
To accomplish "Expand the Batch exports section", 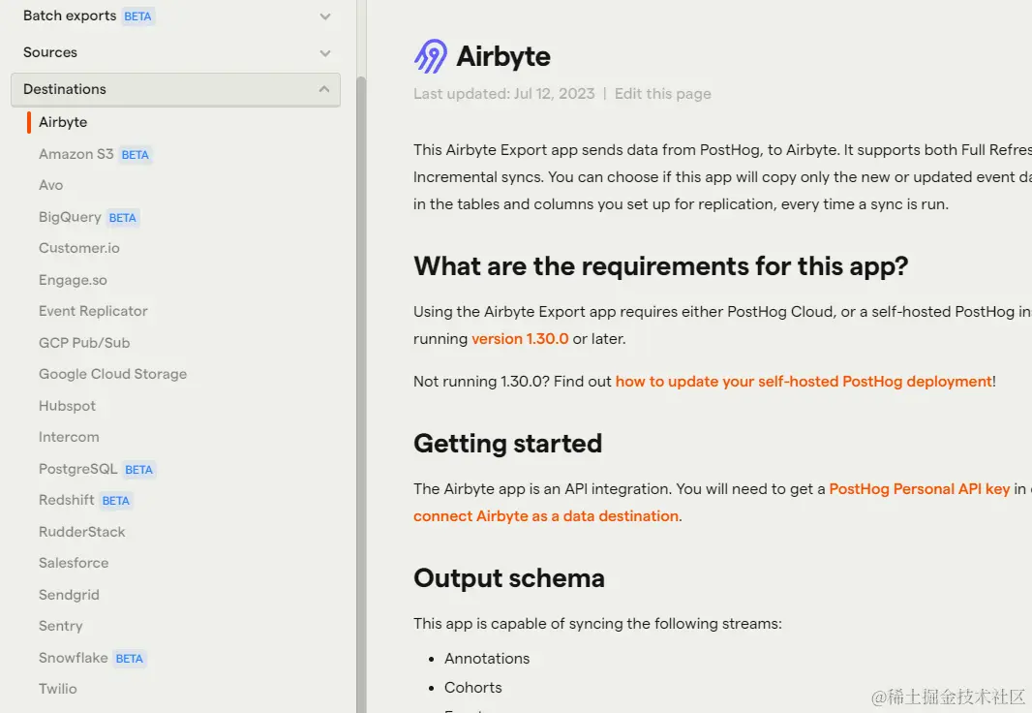I will pyautogui.click(x=325, y=16).
